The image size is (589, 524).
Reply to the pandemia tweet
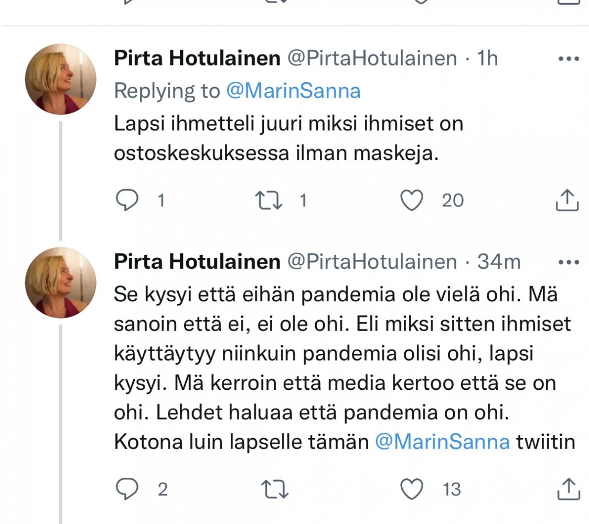(x=126, y=489)
